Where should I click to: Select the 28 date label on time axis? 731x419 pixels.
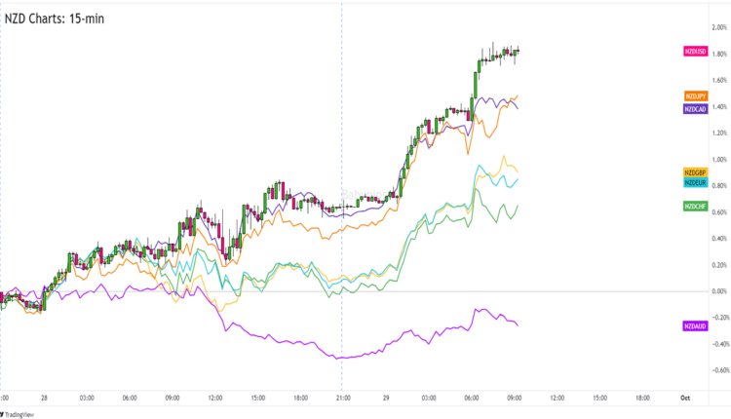click(x=45, y=398)
